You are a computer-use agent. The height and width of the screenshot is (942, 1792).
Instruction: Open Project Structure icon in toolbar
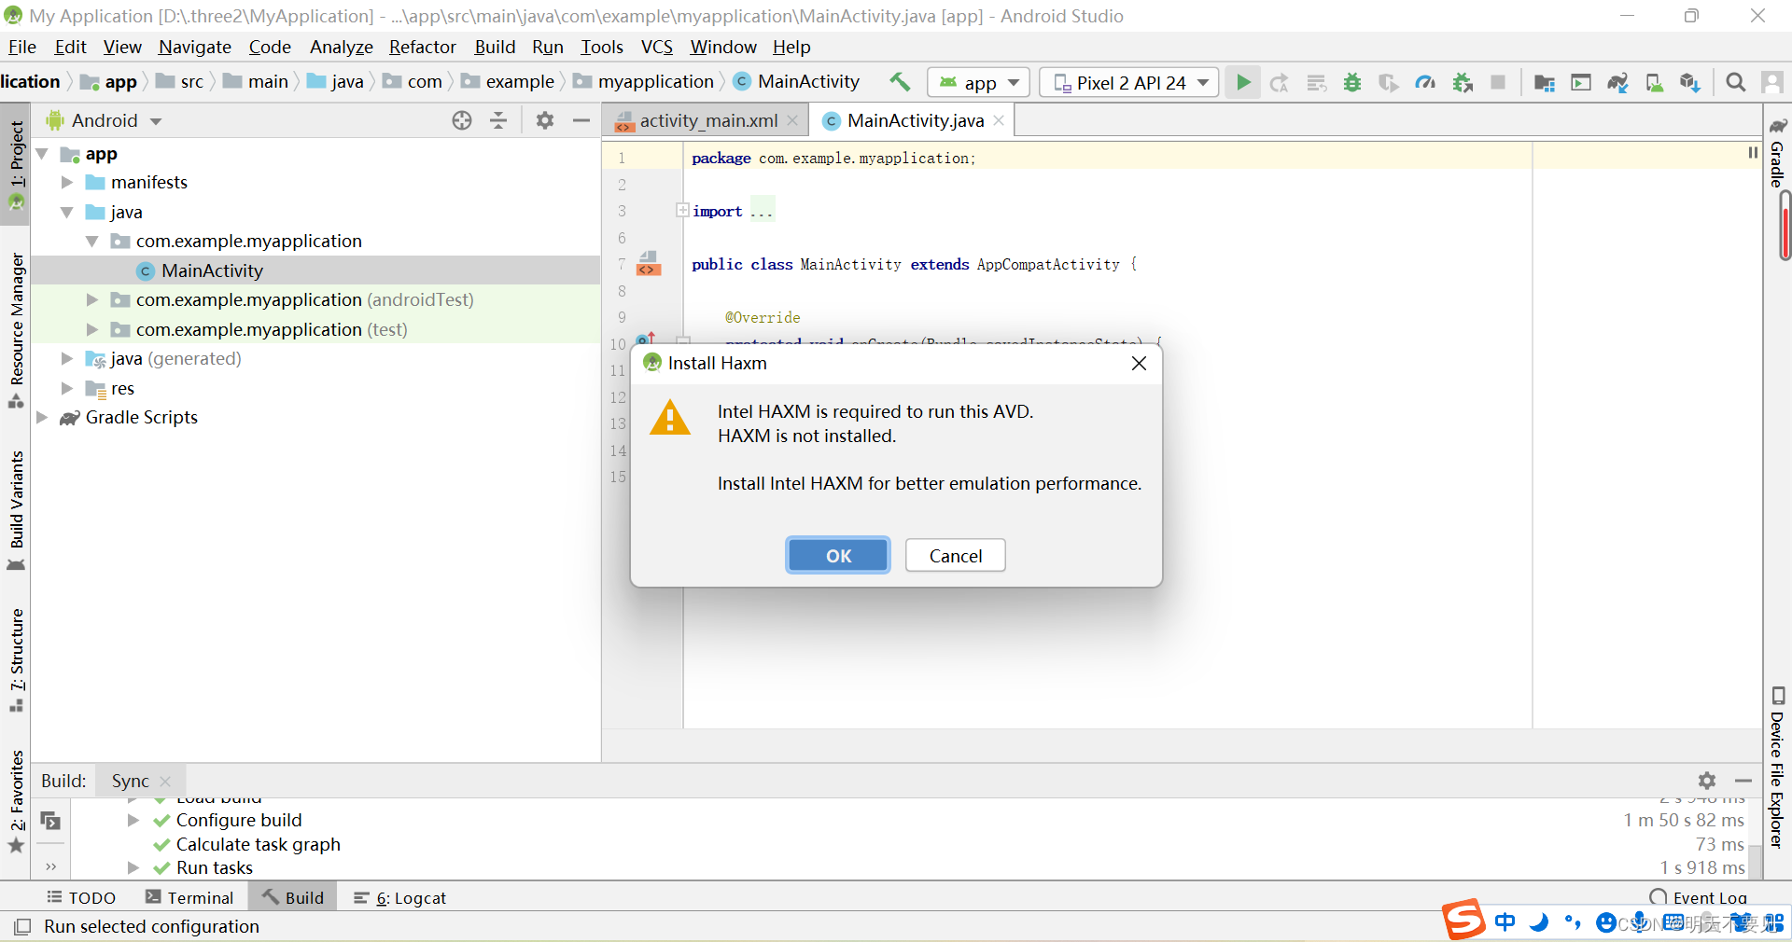click(1545, 82)
